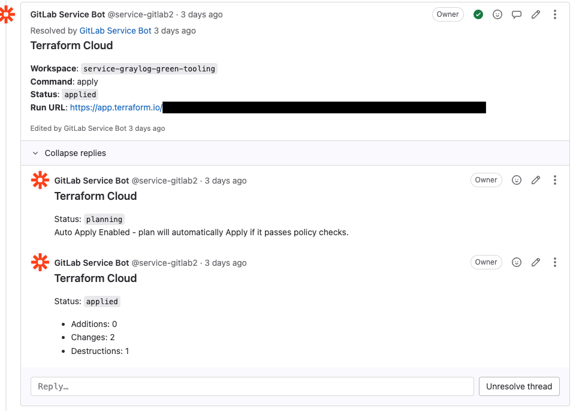This screenshot has width=573, height=411.
Task: Click the Owner badge on applied reply
Action: pos(486,262)
